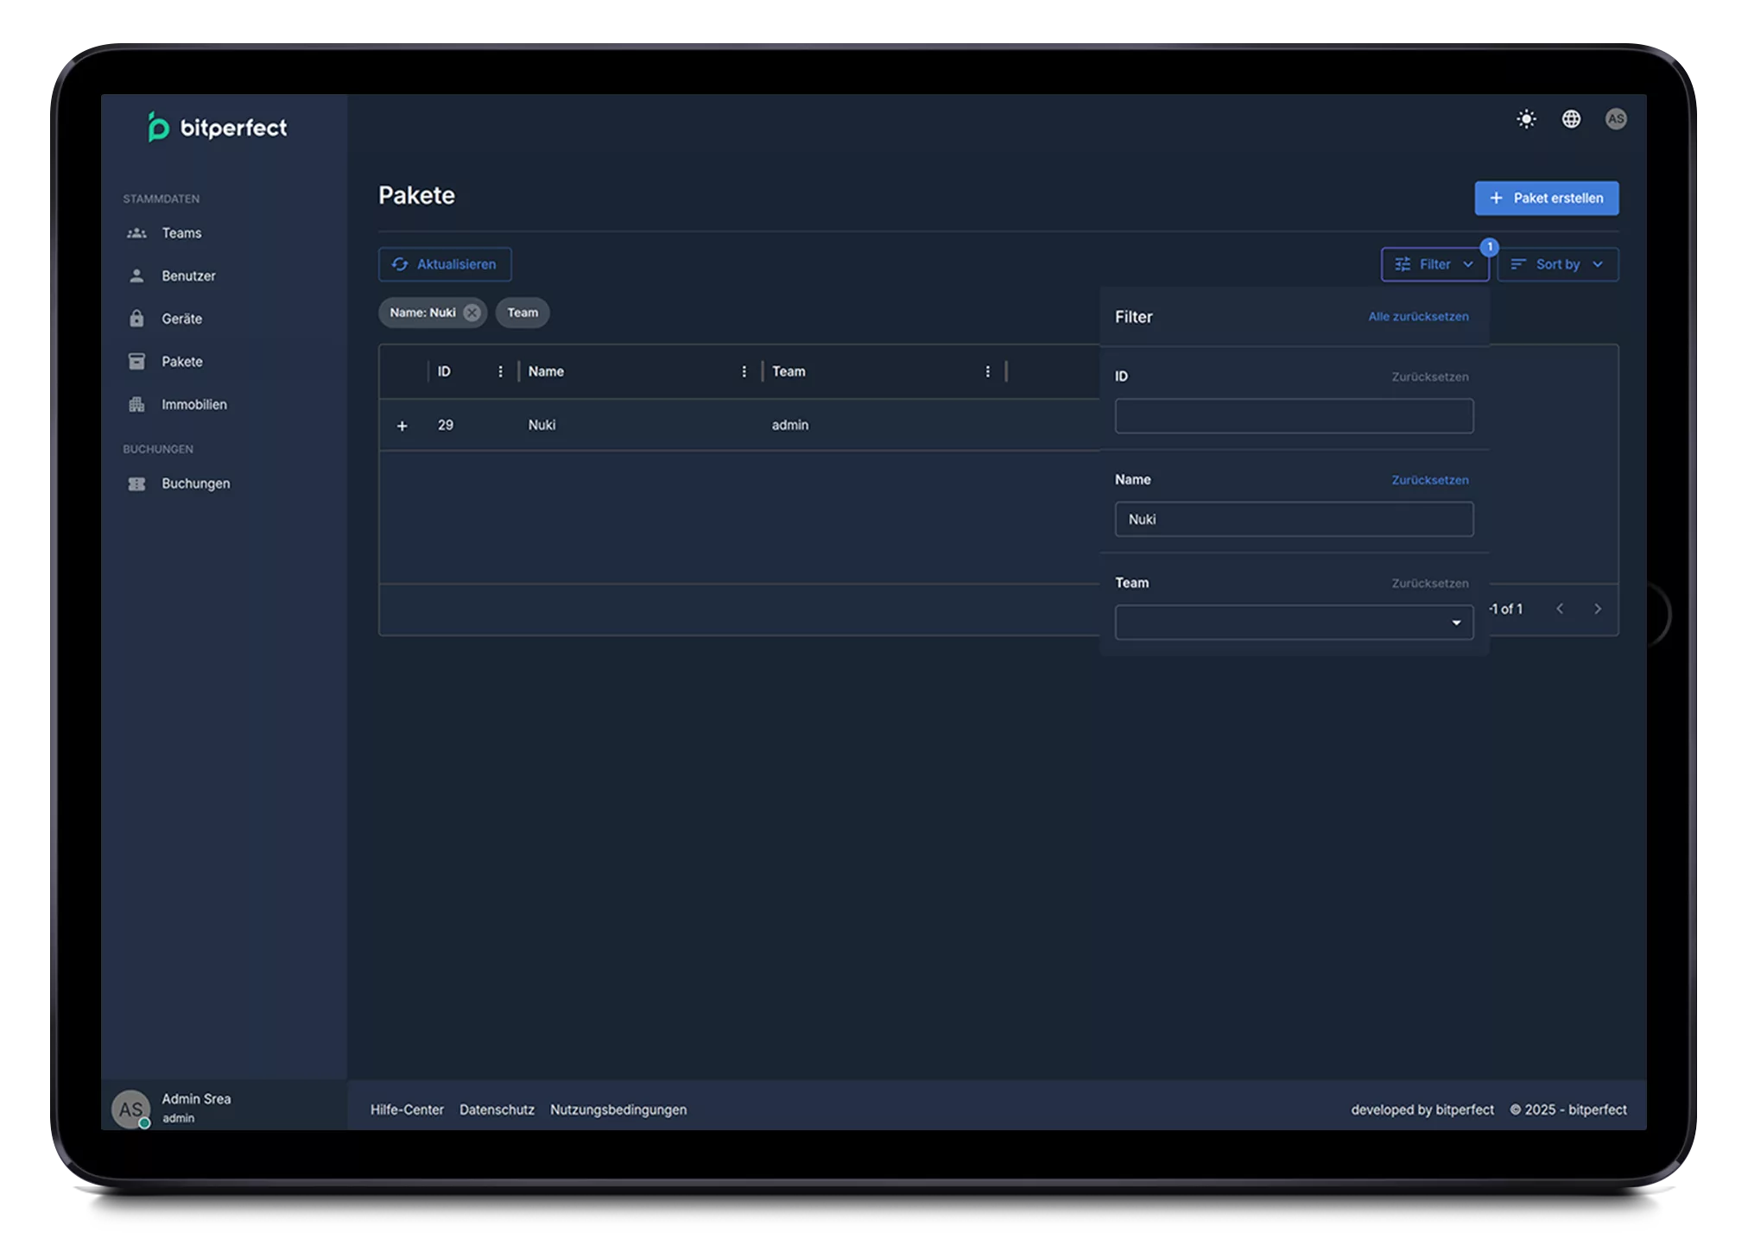Open Teams in sidebar

(181, 233)
